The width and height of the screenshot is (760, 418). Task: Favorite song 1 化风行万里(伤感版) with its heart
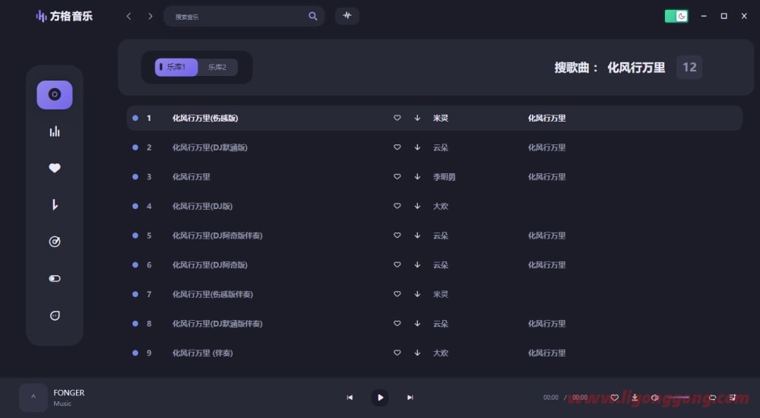click(x=397, y=118)
